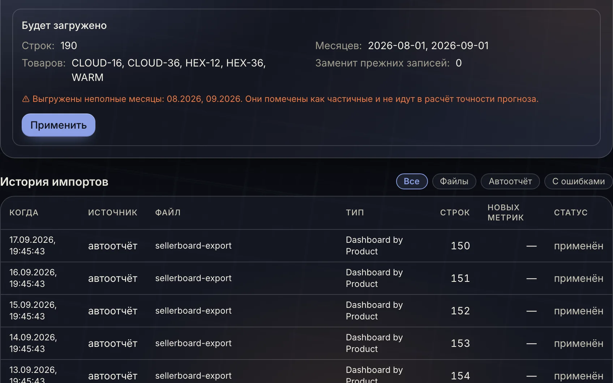The image size is (613, 383).
Task: Click sellerboard-export in the 15.09.2026 row
Action: click(193, 311)
